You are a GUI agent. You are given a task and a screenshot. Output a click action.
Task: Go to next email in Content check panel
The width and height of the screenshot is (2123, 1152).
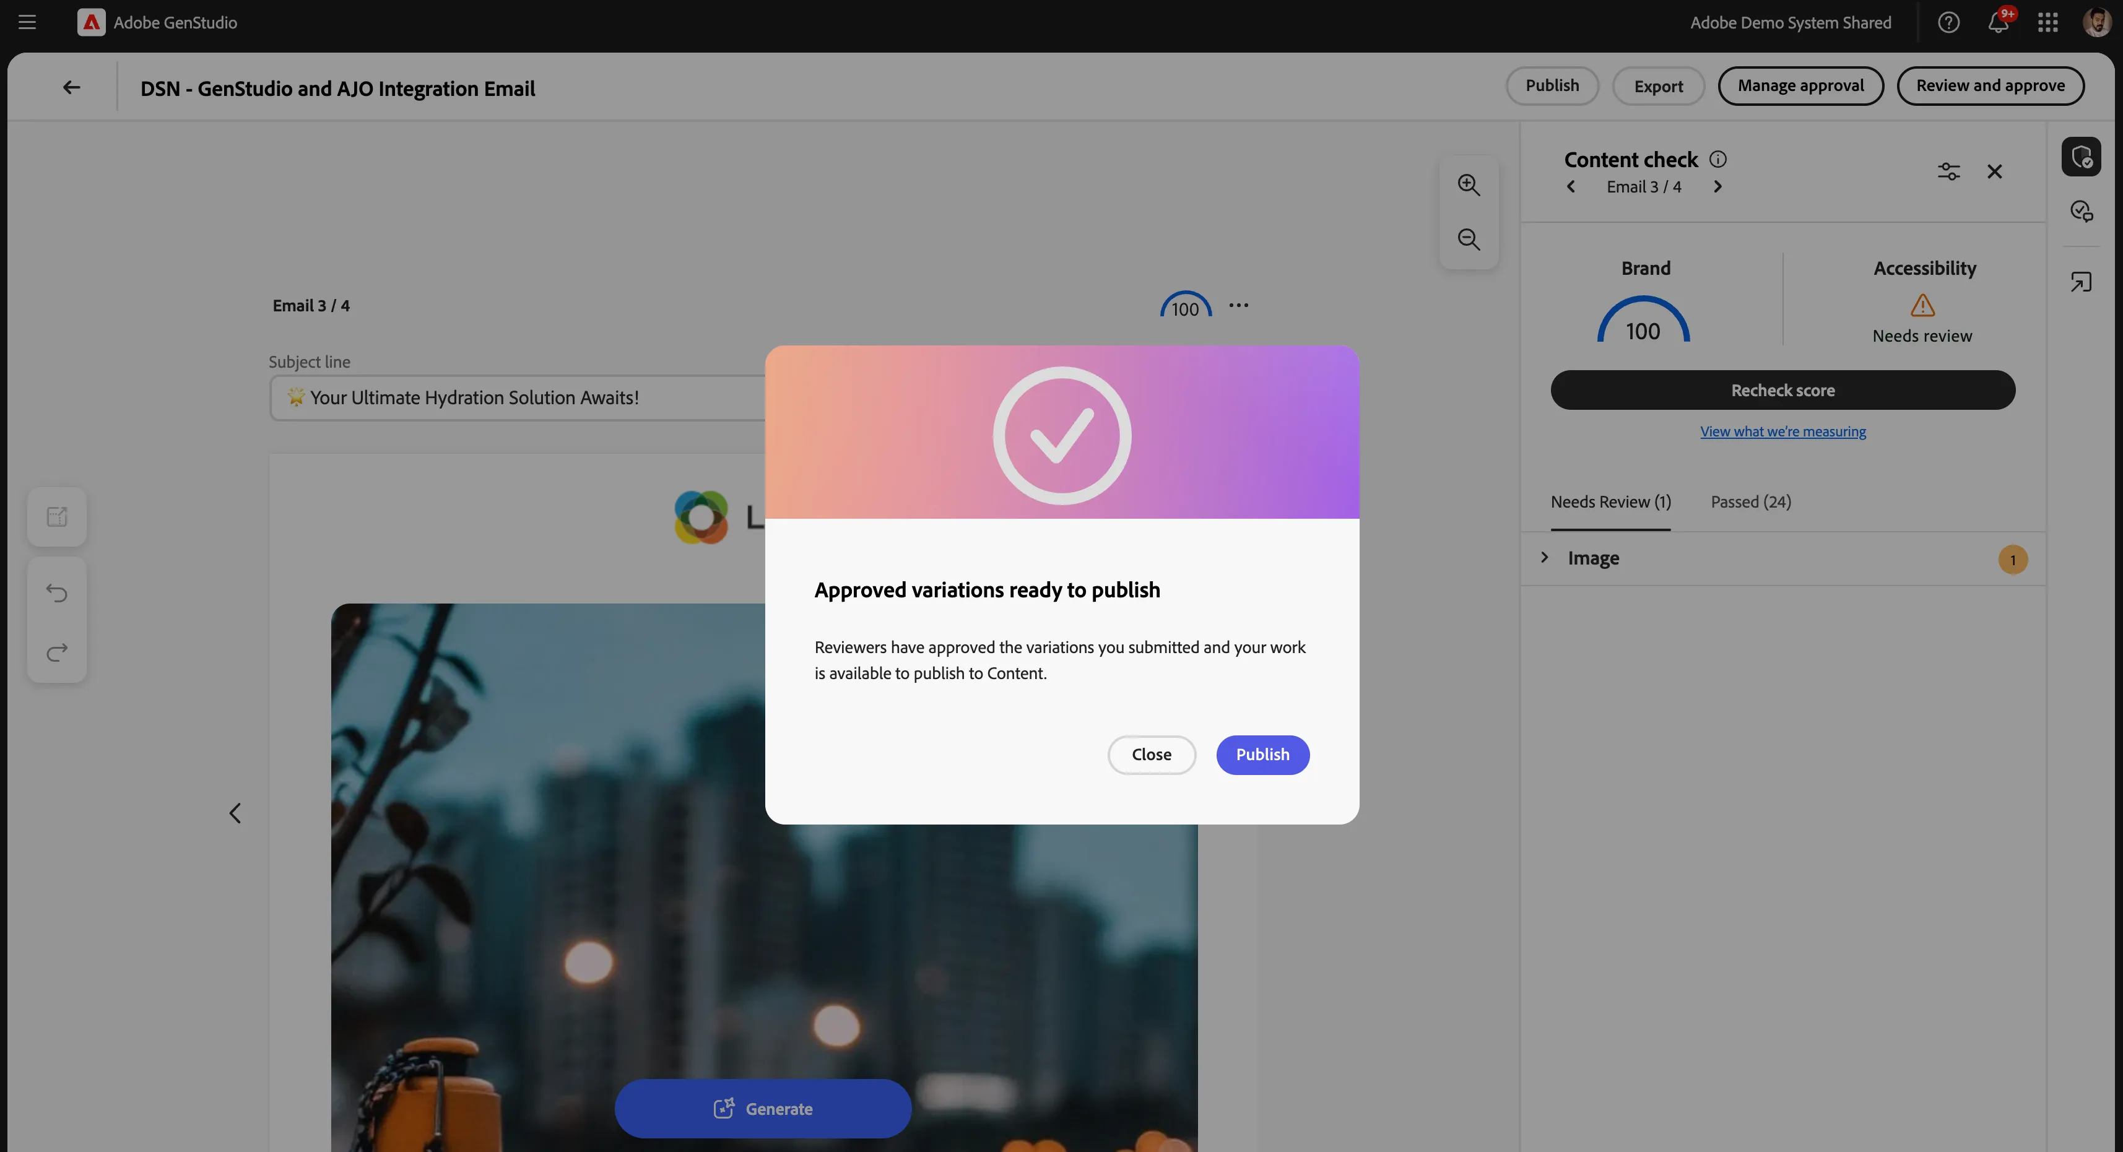point(1717,187)
